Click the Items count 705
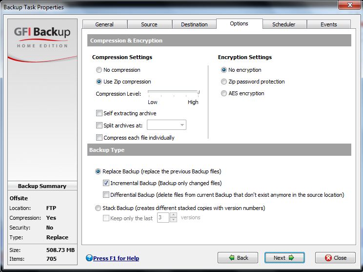363x272 pixels. 51,259
